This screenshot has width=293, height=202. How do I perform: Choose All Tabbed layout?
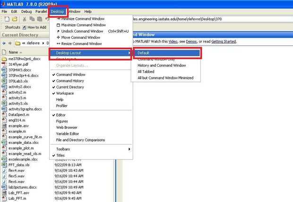coord(146,71)
